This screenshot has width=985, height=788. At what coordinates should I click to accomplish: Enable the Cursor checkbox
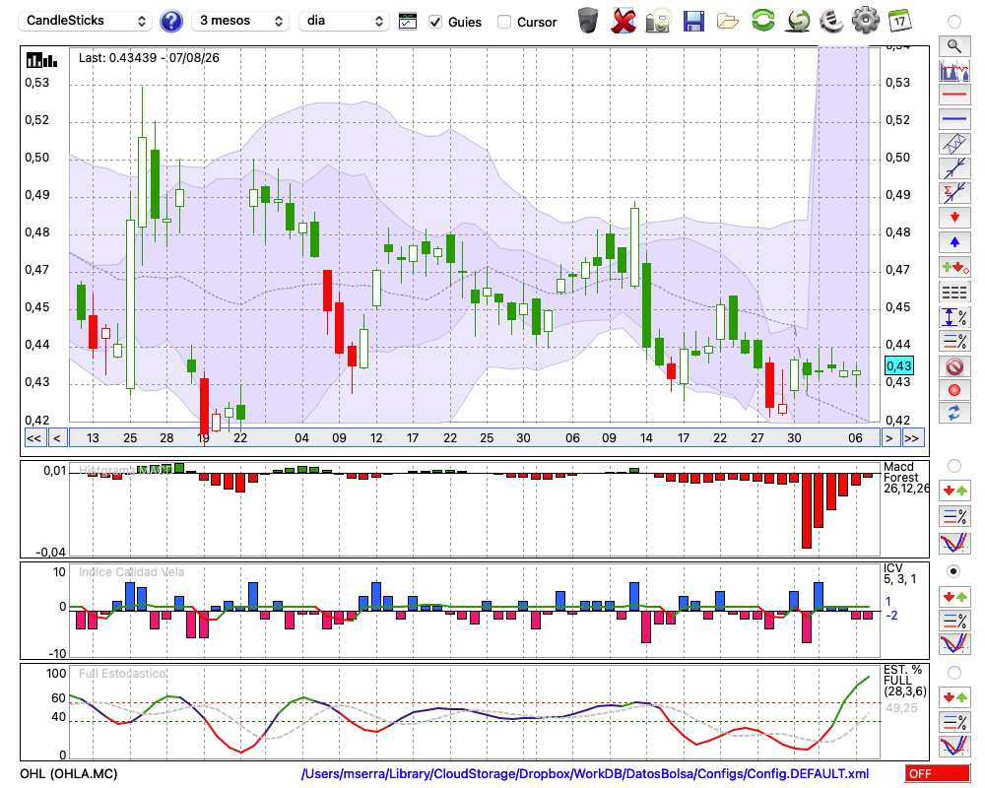tap(503, 22)
